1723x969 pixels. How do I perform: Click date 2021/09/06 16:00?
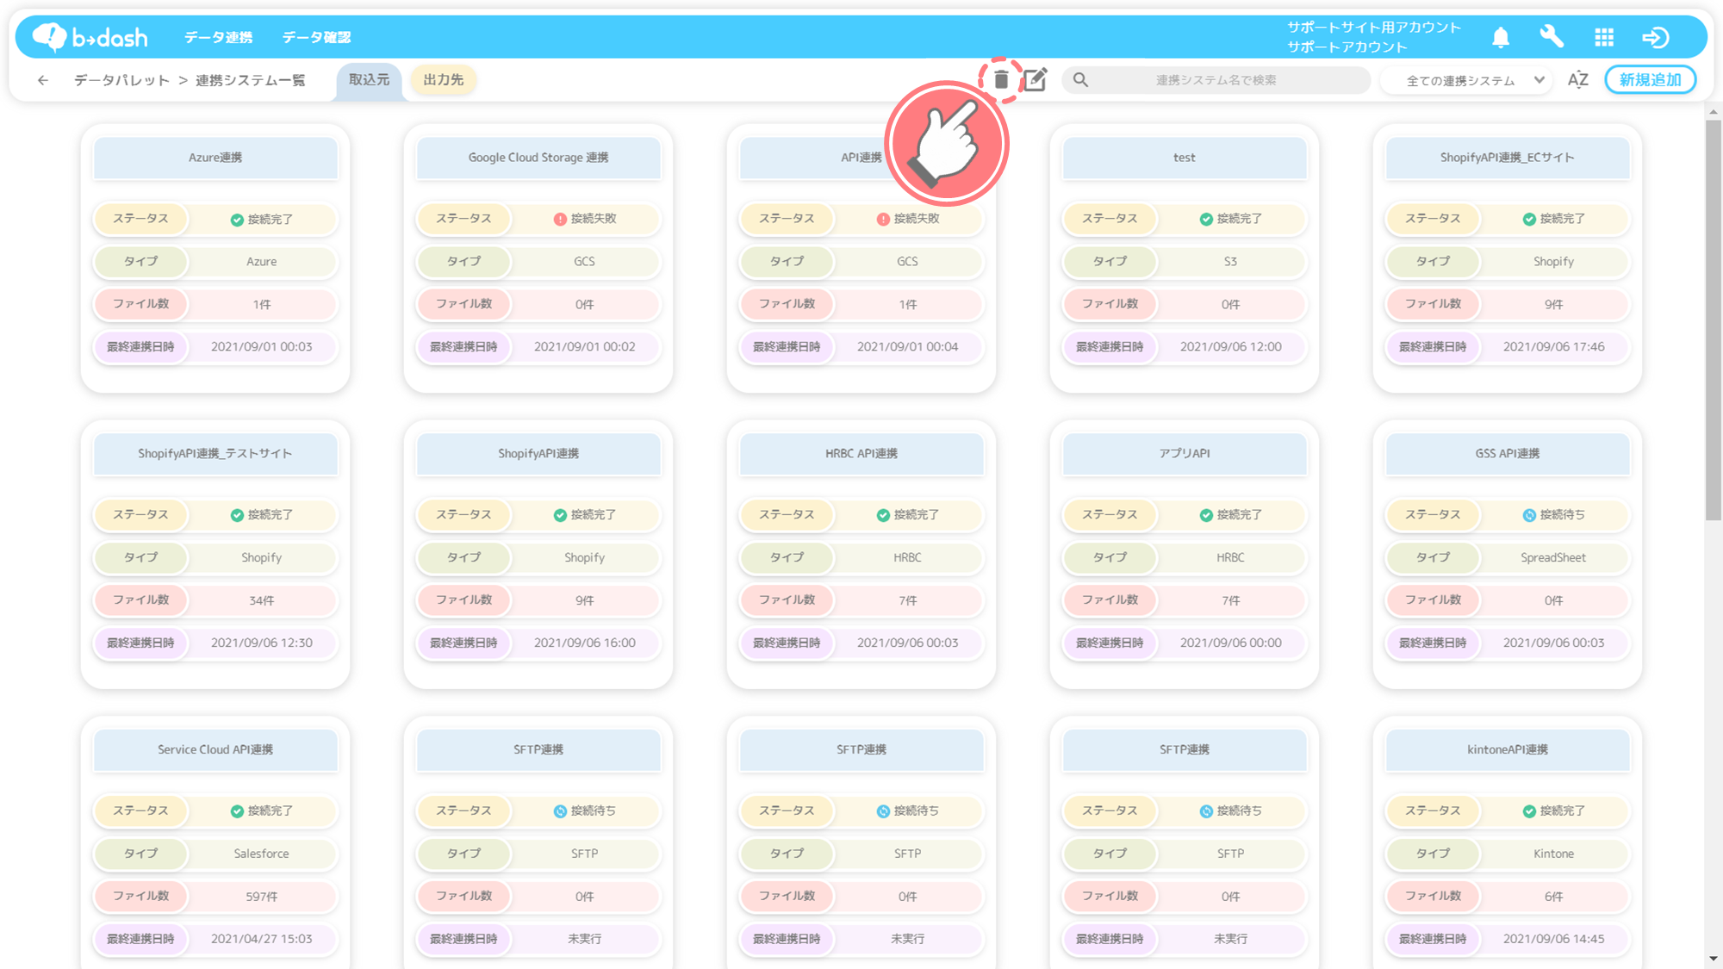click(585, 643)
